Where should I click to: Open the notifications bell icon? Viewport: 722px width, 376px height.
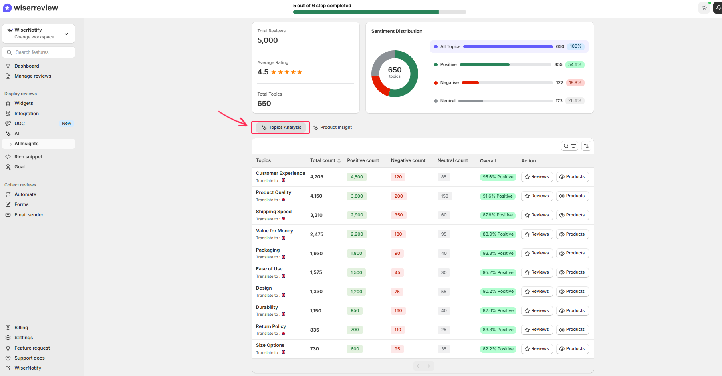(718, 8)
